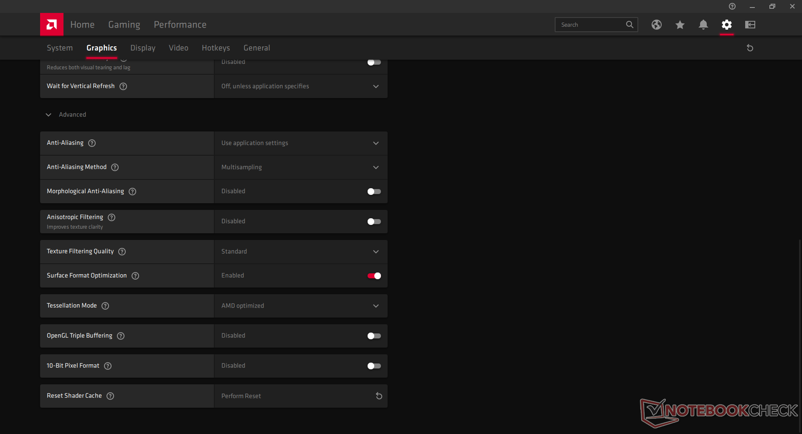Click the reset settings arrow below toolbar
The width and height of the screenshot is (802, 434).
[750, 48]
